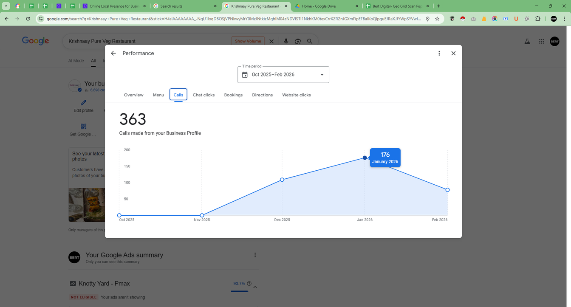The image size is (571, 307).
Task: Collapse the Knotty Yard - Pmax section
Action: pos(255,287)
